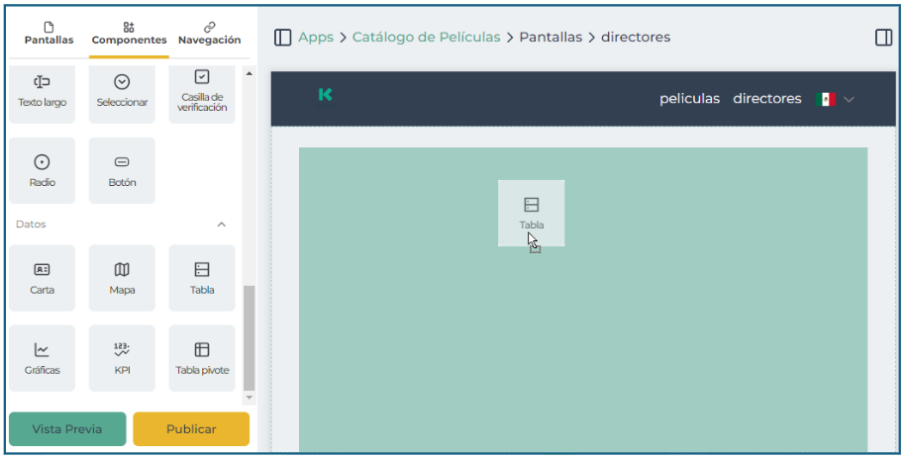
Task: Open the language flag dropdown
Action: pos(835,99)
